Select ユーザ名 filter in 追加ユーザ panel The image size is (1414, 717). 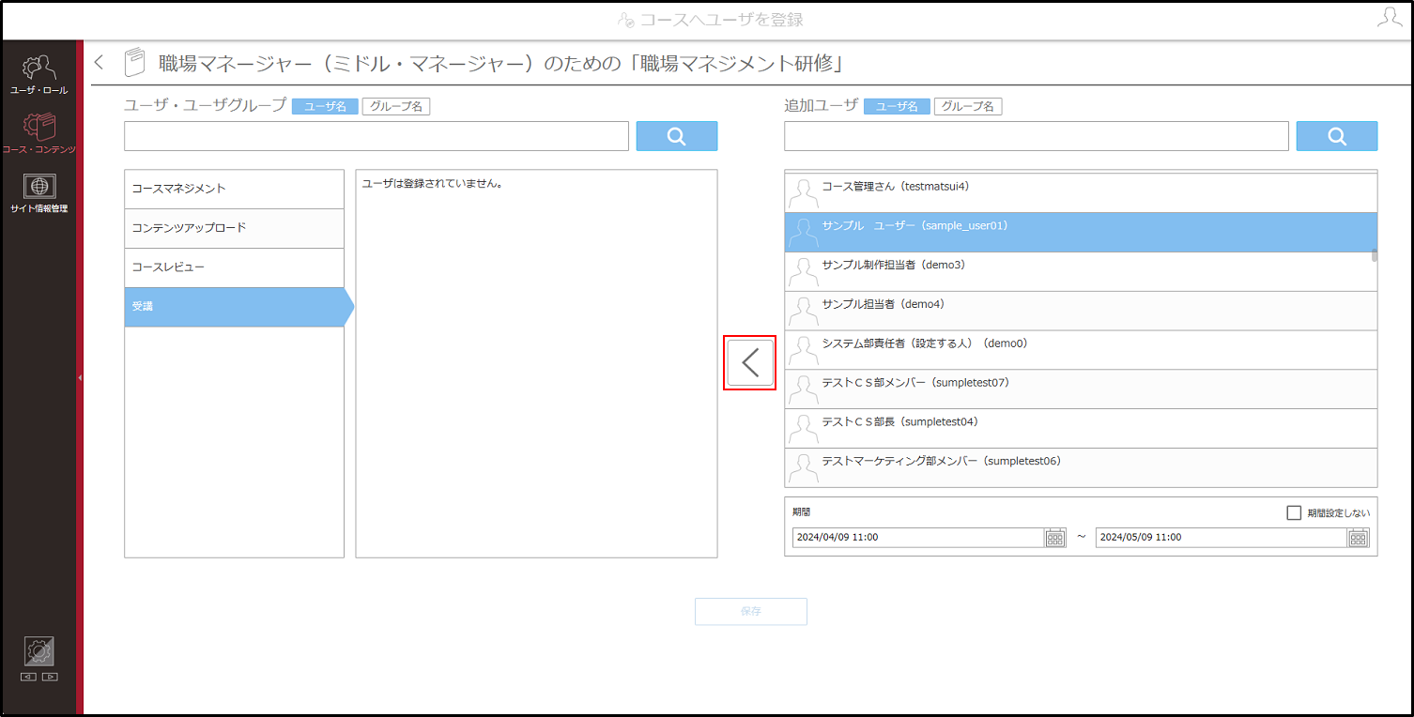click(x=897, y=107)
